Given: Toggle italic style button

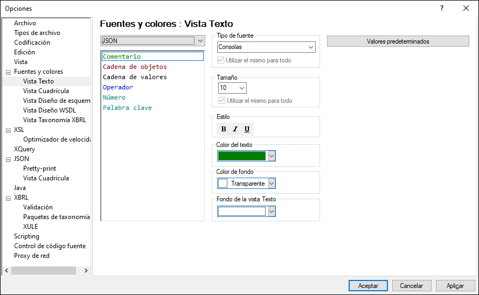Looking at the screenshot, I should click(235, 129).
